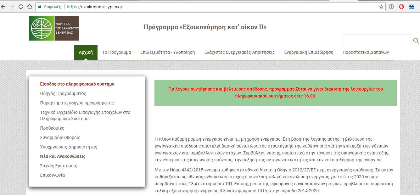Open Παραστατικά Δαπανών menu item
The width and height of the screenshot is (420, 195).
click(366, 53)
